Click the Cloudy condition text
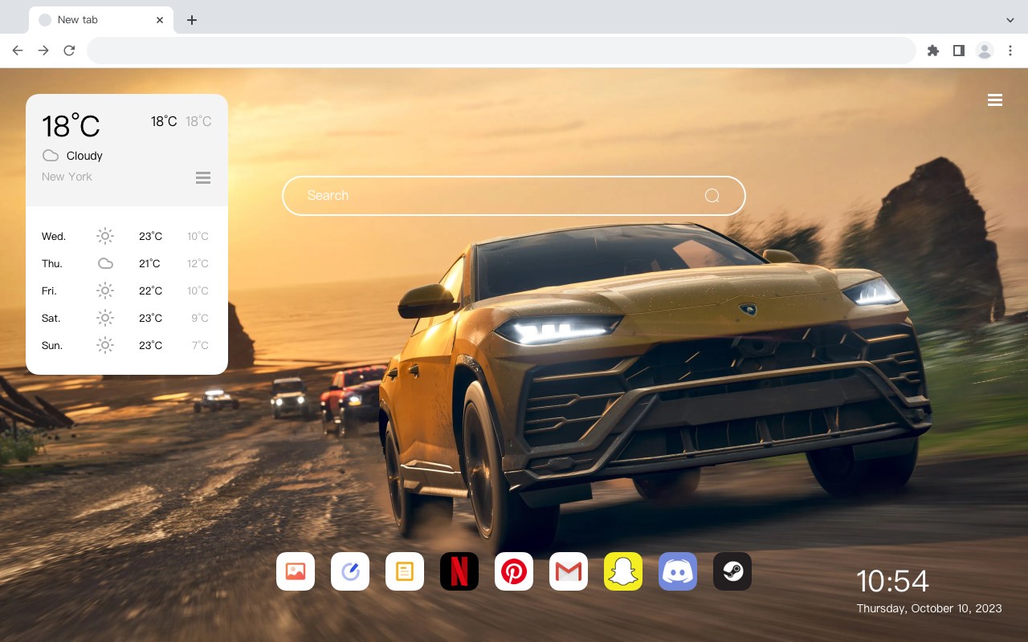1028x642 pixels. tap(84, 156)
